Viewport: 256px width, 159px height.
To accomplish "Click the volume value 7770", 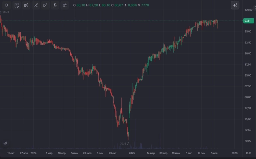I will pyautogui.click(x=145, y=5).
